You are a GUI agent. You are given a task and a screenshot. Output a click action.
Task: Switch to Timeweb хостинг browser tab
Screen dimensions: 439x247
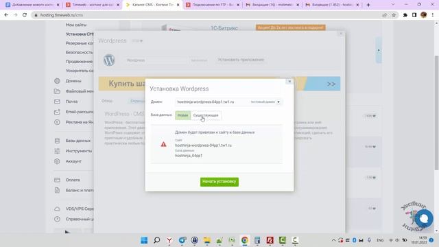tap(93, 5)
